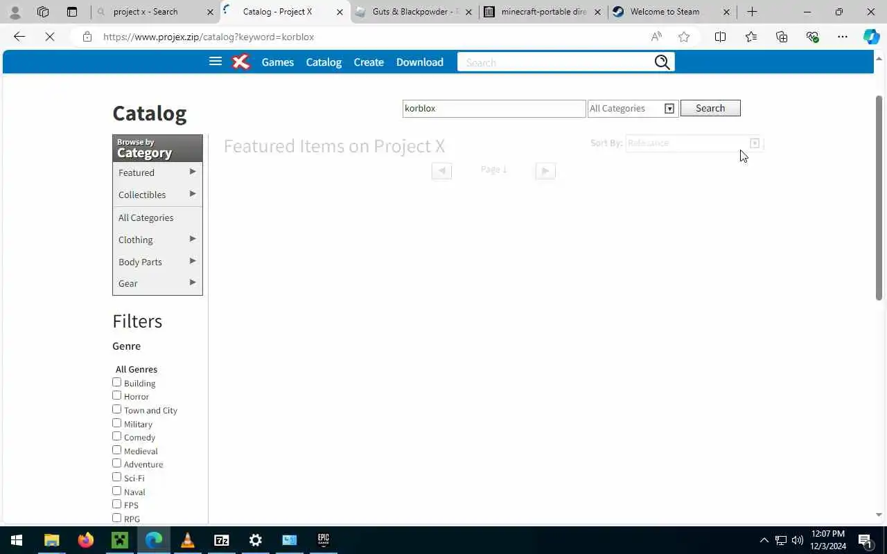Screen dimensions: 887x554
Task: Open Epic Games Launcher from taskbar
Action: pyautogui.click(x=323, y=540)
